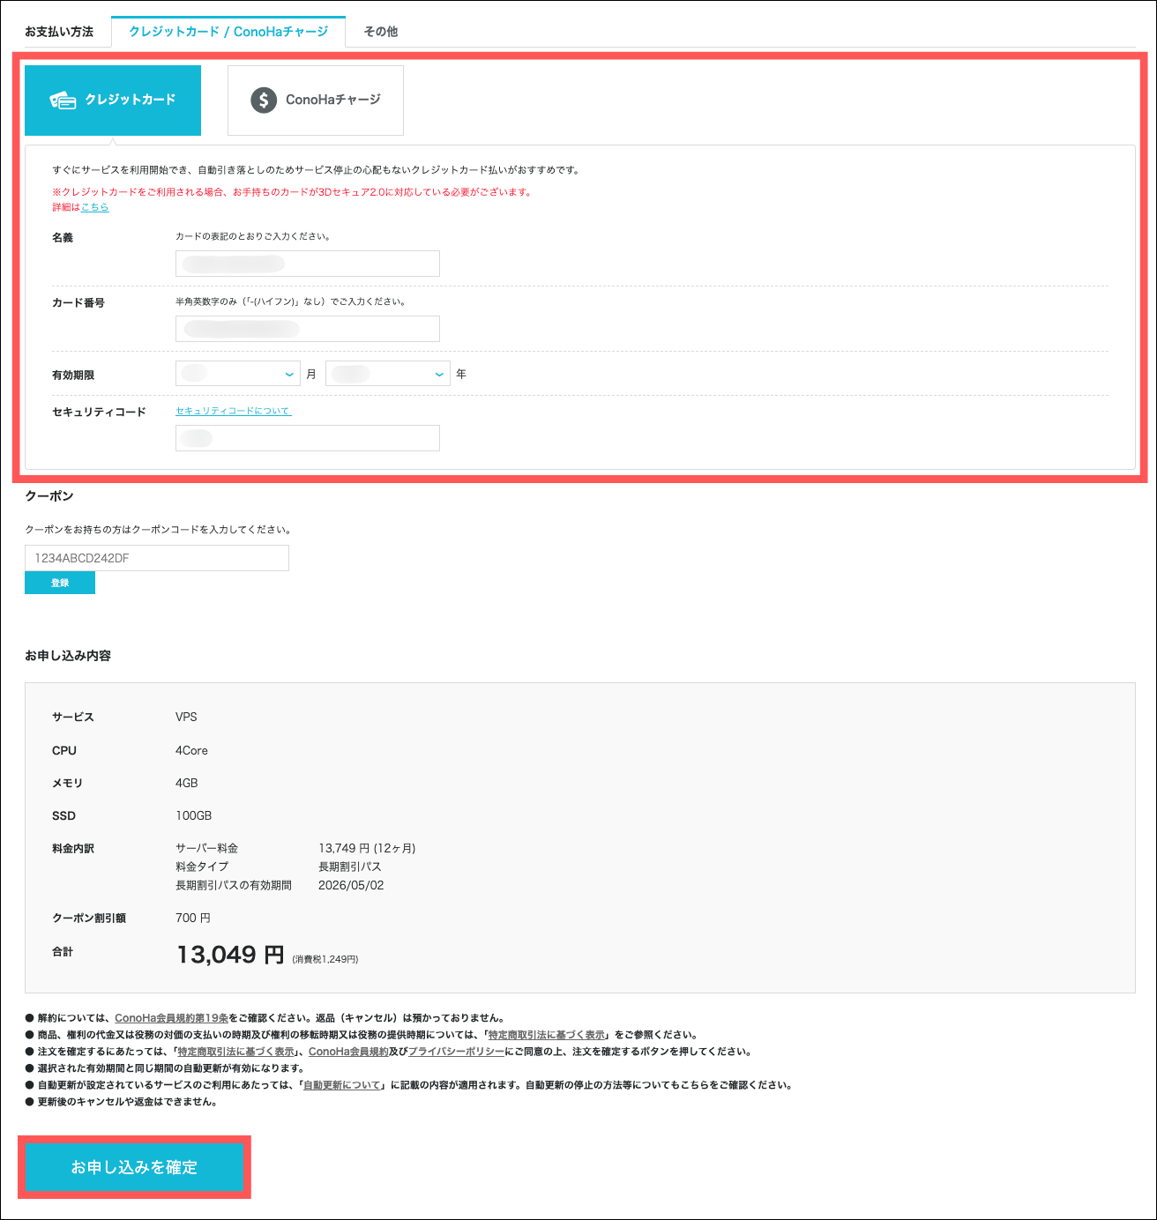Click the セキュリティコード input field

click(x=308, y=438)
